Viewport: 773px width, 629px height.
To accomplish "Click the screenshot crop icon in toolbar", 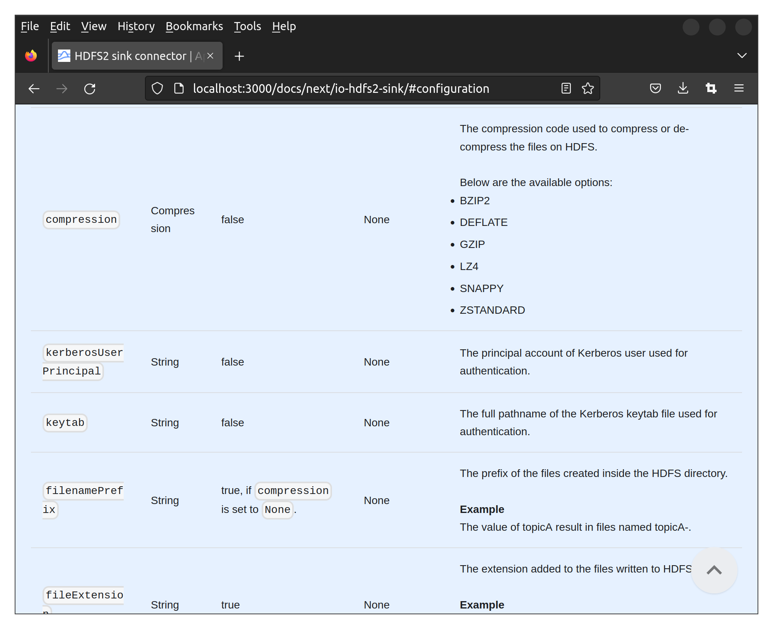I will coord(711,89).
